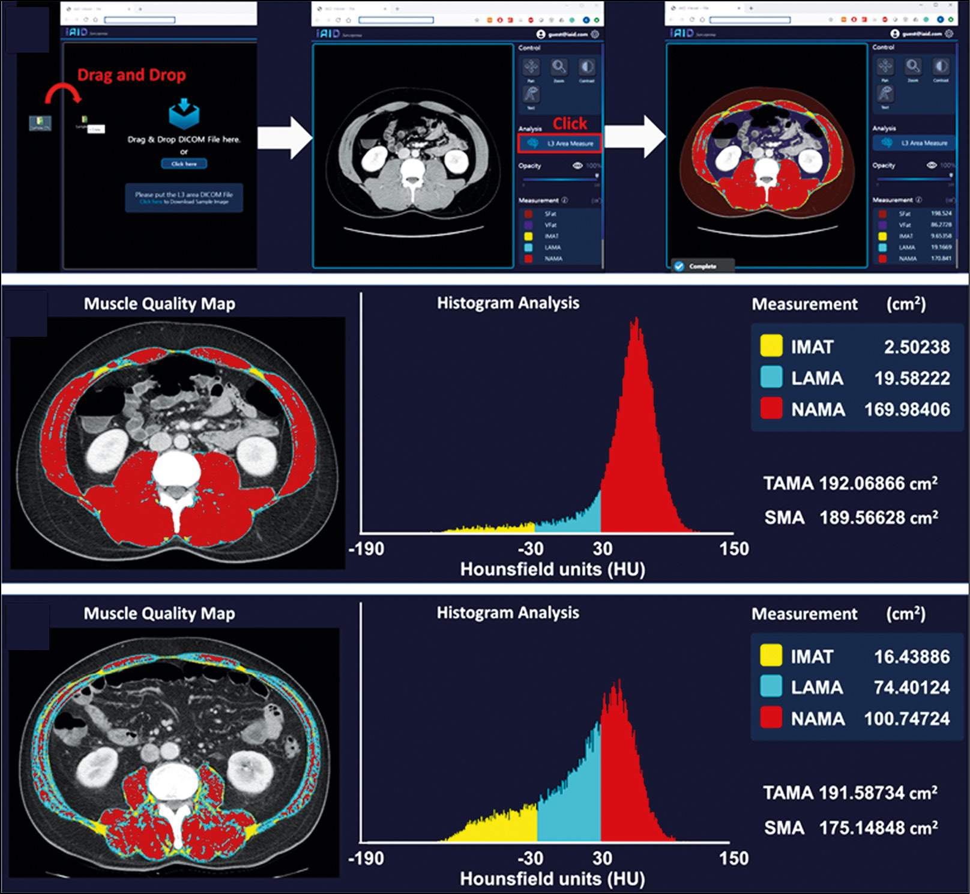Click the Opacity slider in segmented viewer

pyautogui.click(x=915, y=178)
